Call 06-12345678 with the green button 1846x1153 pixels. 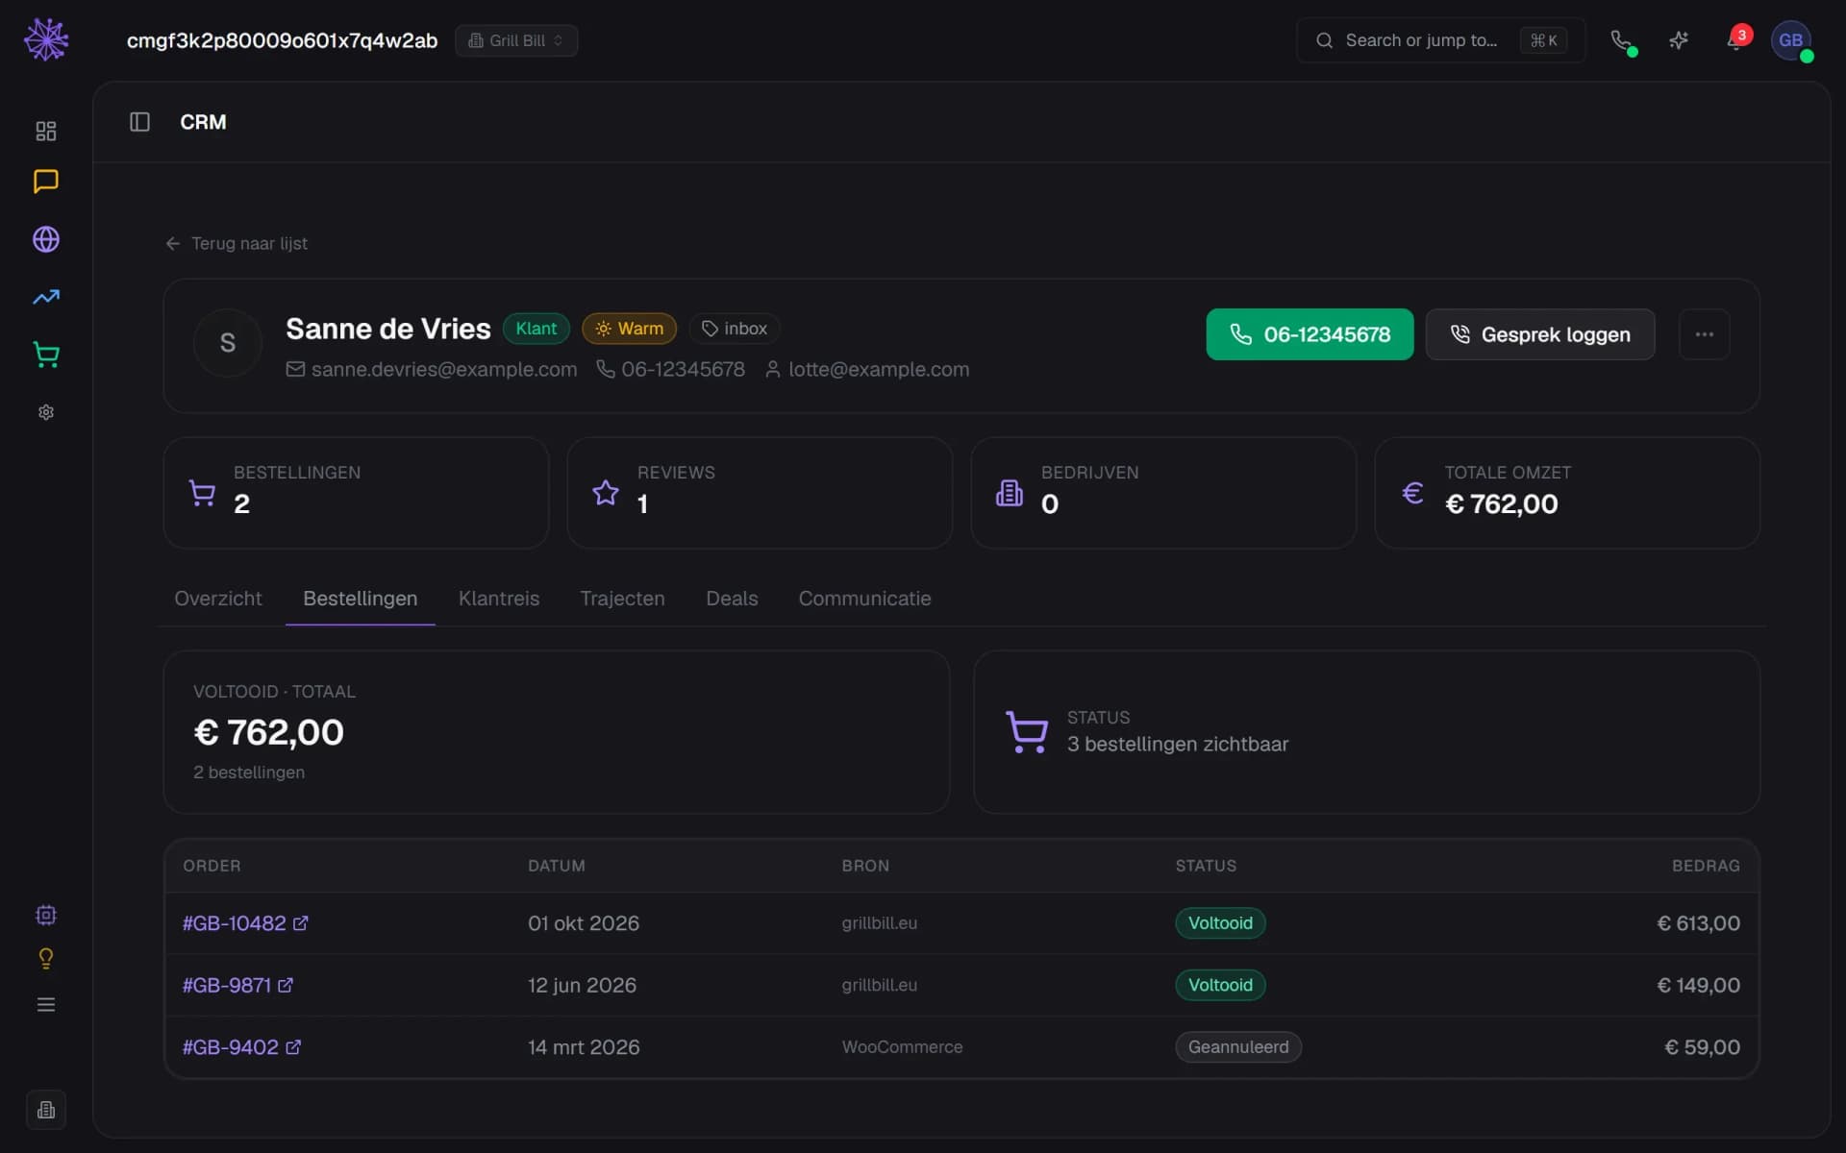click(x=1310, y=334)
